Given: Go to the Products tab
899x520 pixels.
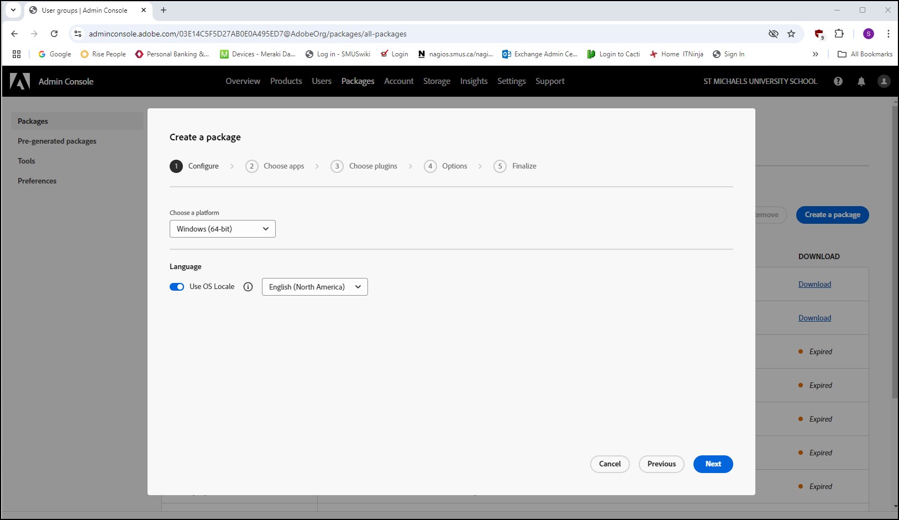Looking at the screenshot, I should 286,81.
